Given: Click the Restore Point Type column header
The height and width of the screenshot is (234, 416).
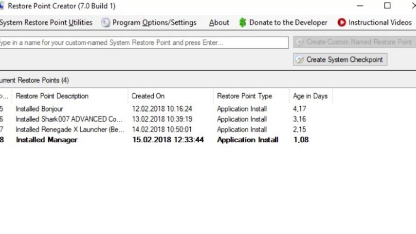Looking at the screenshot, I should point(245,96).
